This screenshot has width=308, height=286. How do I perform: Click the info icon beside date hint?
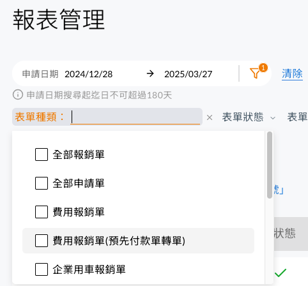pos(18,94)
